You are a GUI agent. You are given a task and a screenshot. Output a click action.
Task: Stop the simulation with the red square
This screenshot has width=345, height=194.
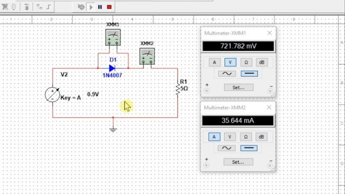coord(109,7)
